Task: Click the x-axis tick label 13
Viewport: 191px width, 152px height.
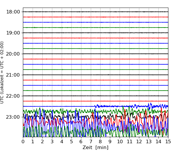Action: [x=149, y=141]
